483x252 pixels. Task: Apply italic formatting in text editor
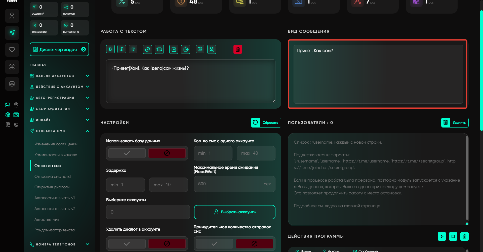[x=122, y=49]
